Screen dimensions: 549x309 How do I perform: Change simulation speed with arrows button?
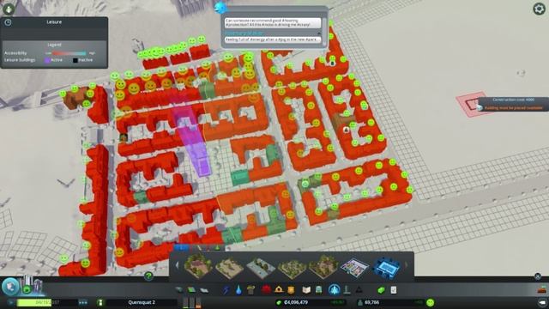(x=83, y=302)
